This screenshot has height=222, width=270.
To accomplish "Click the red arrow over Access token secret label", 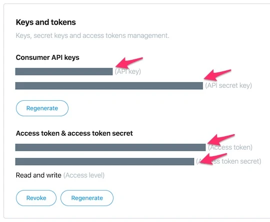I will [213, 159].
